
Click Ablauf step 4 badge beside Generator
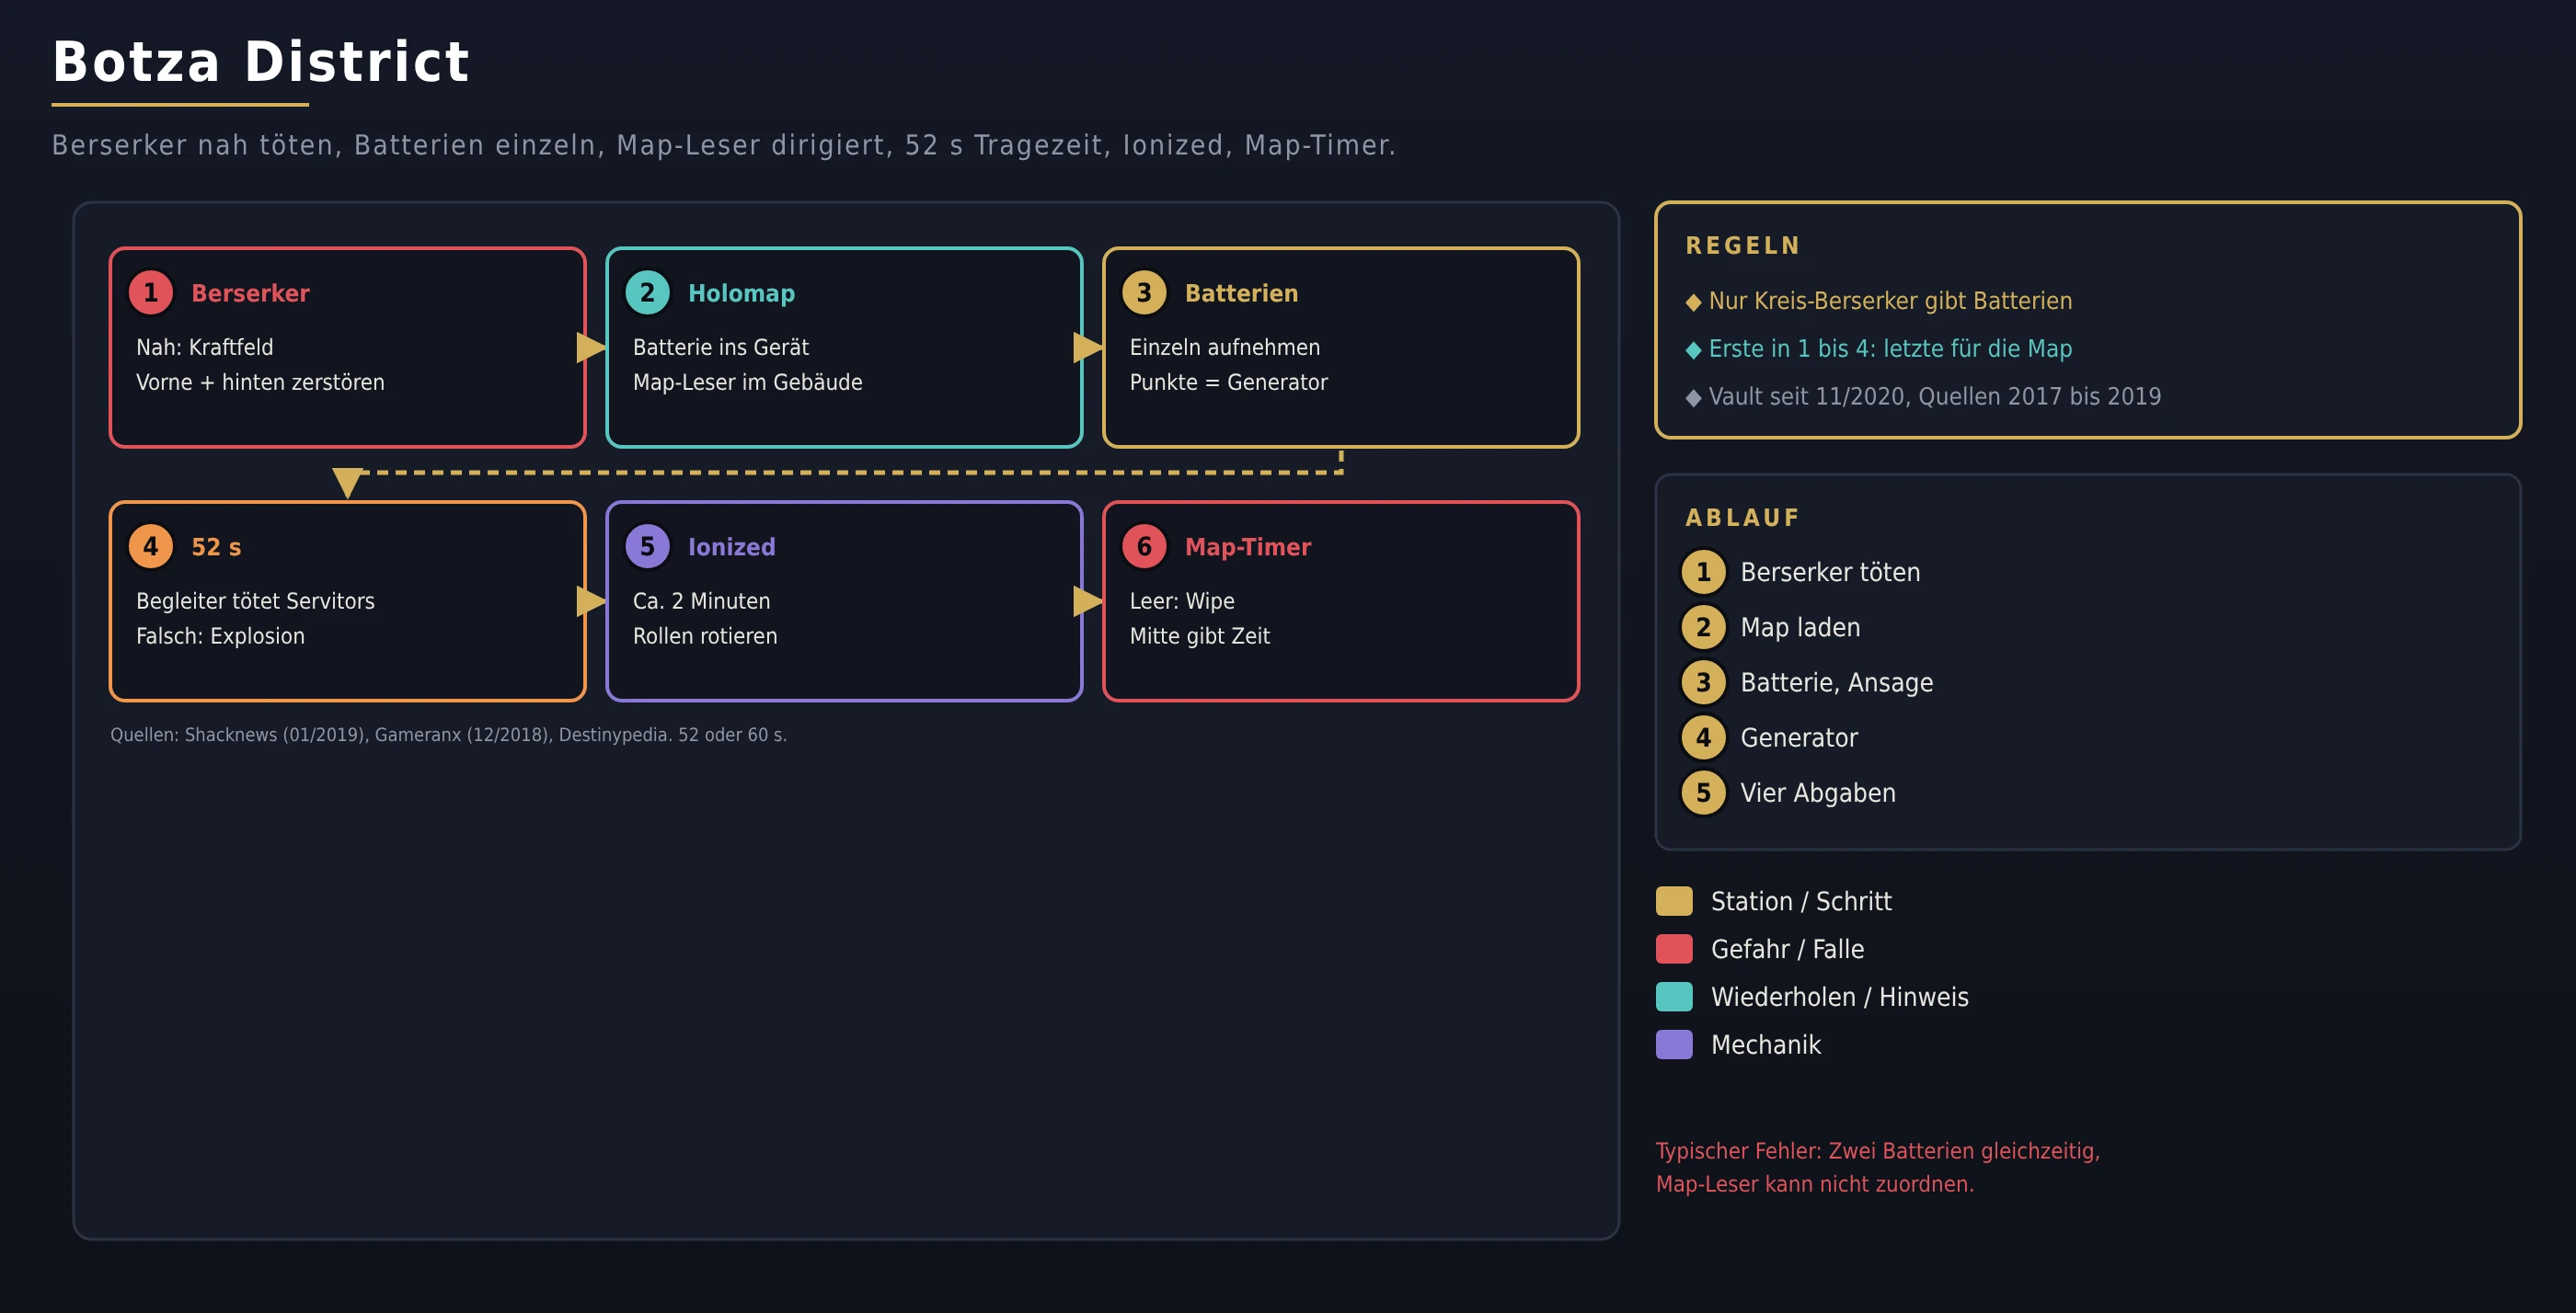coord(1703,737)
